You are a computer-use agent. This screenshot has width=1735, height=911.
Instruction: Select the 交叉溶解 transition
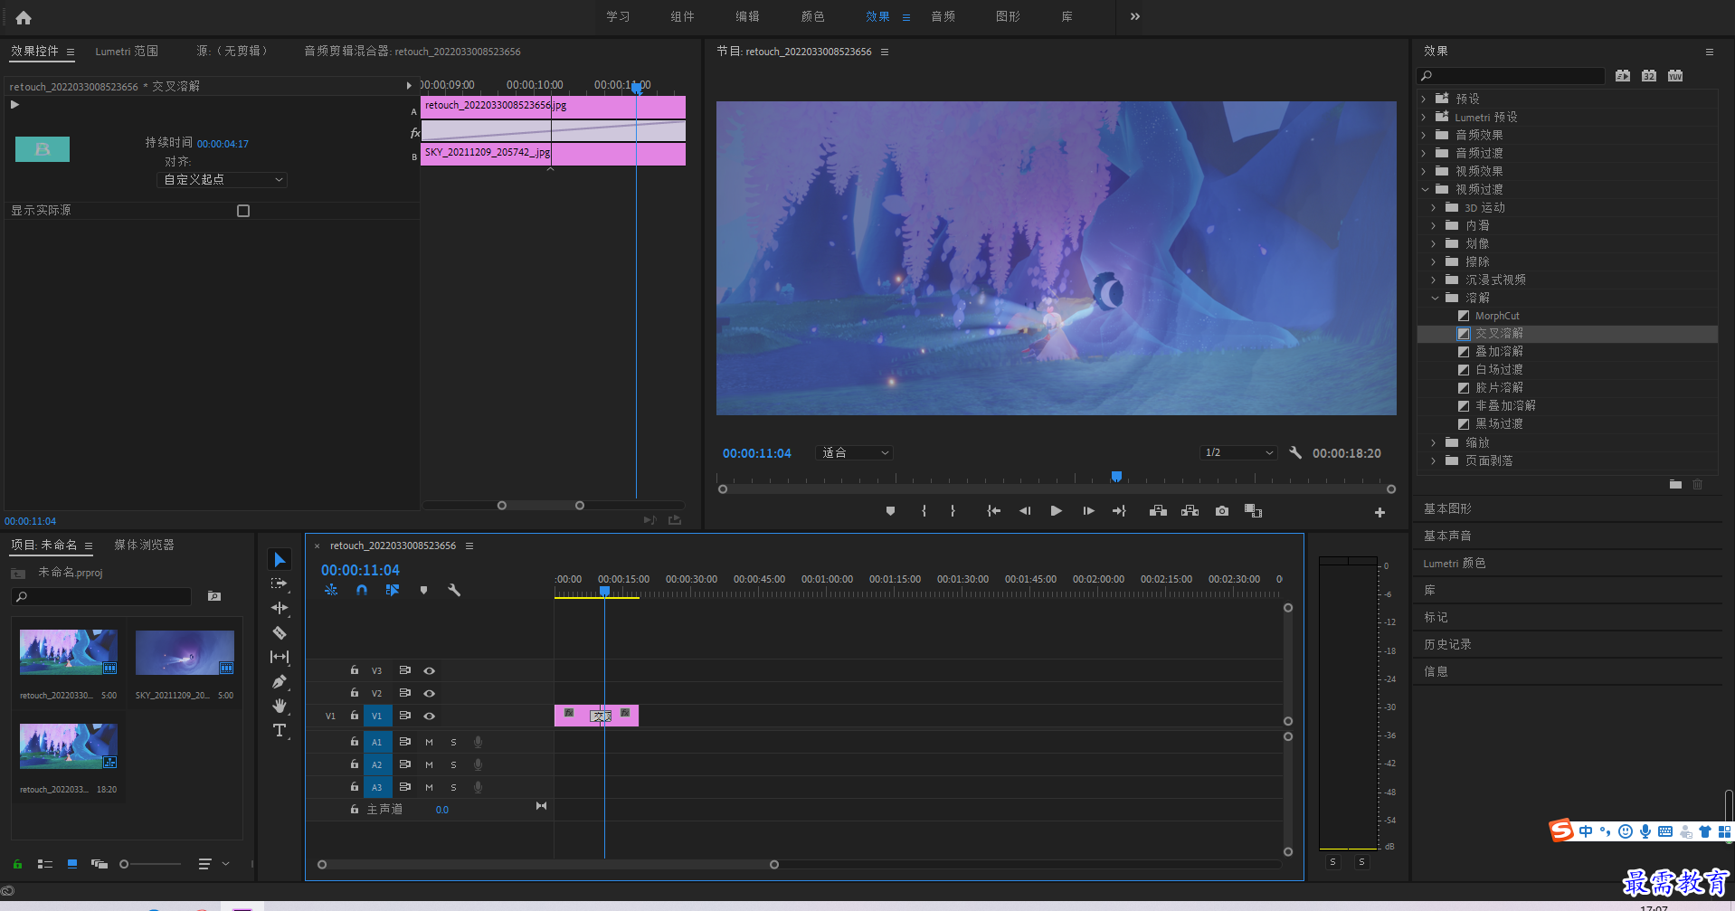[x=1499, y=334]
